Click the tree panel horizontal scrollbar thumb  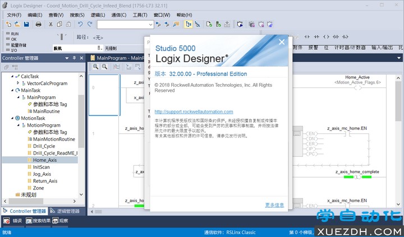26,201
